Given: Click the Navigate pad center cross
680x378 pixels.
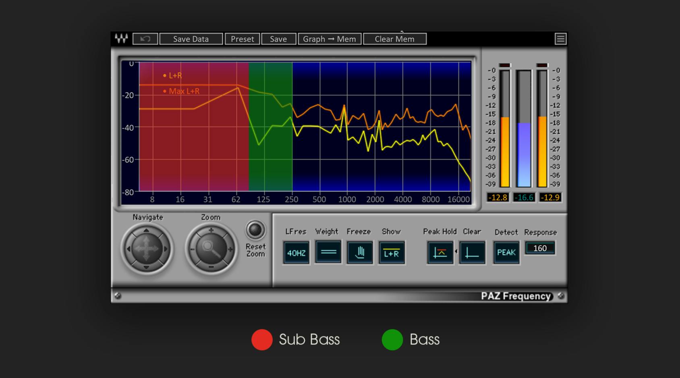Looking at the screenshot, I should 147,249.
